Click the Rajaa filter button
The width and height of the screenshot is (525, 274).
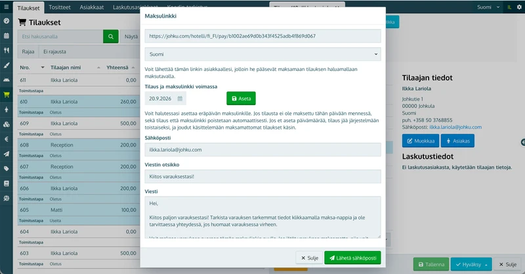[28, 52]
